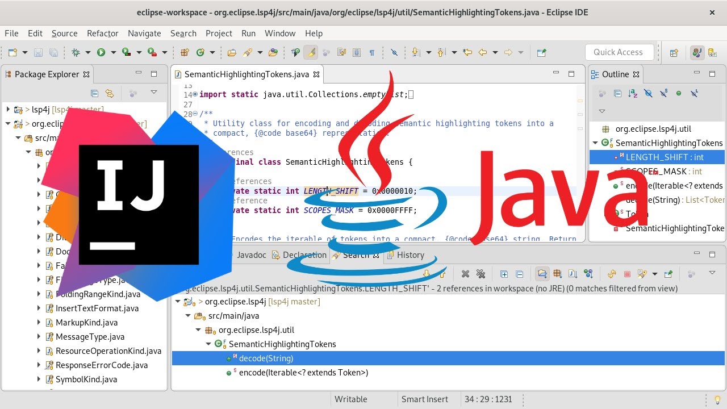Viewport: 727px width, 409px height.
Task: Click the green Run toolbar icon
Action: tap(101, 52)
